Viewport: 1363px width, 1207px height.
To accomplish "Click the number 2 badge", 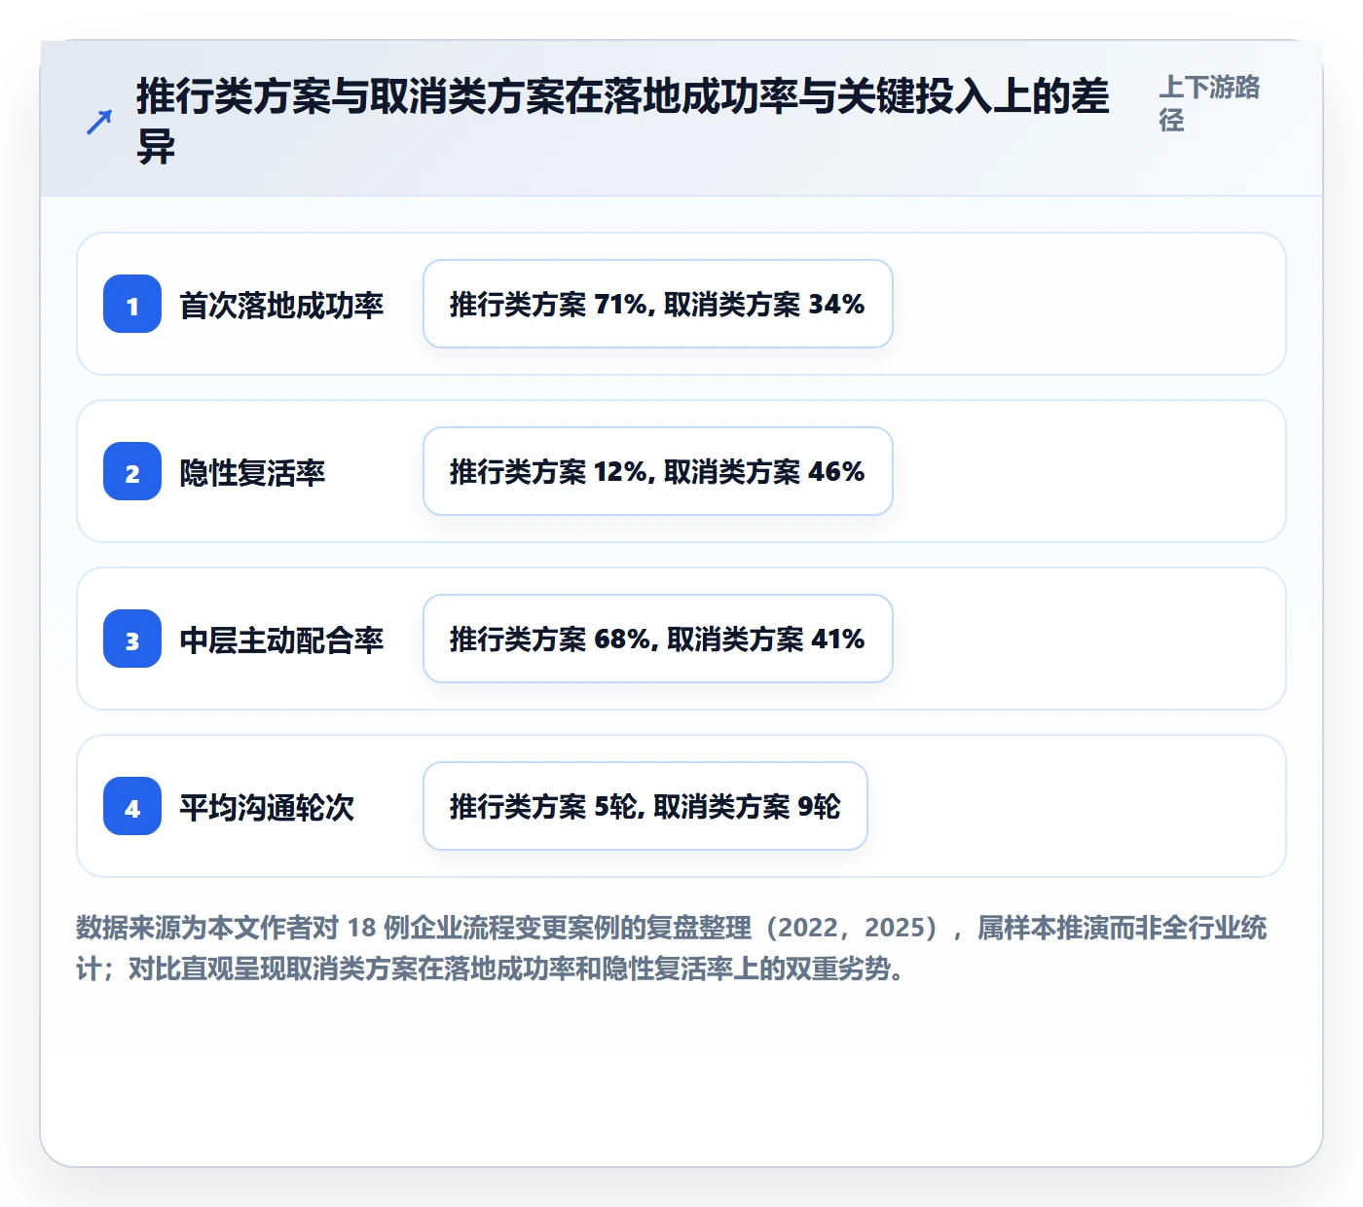I will (x=132, y=471).
